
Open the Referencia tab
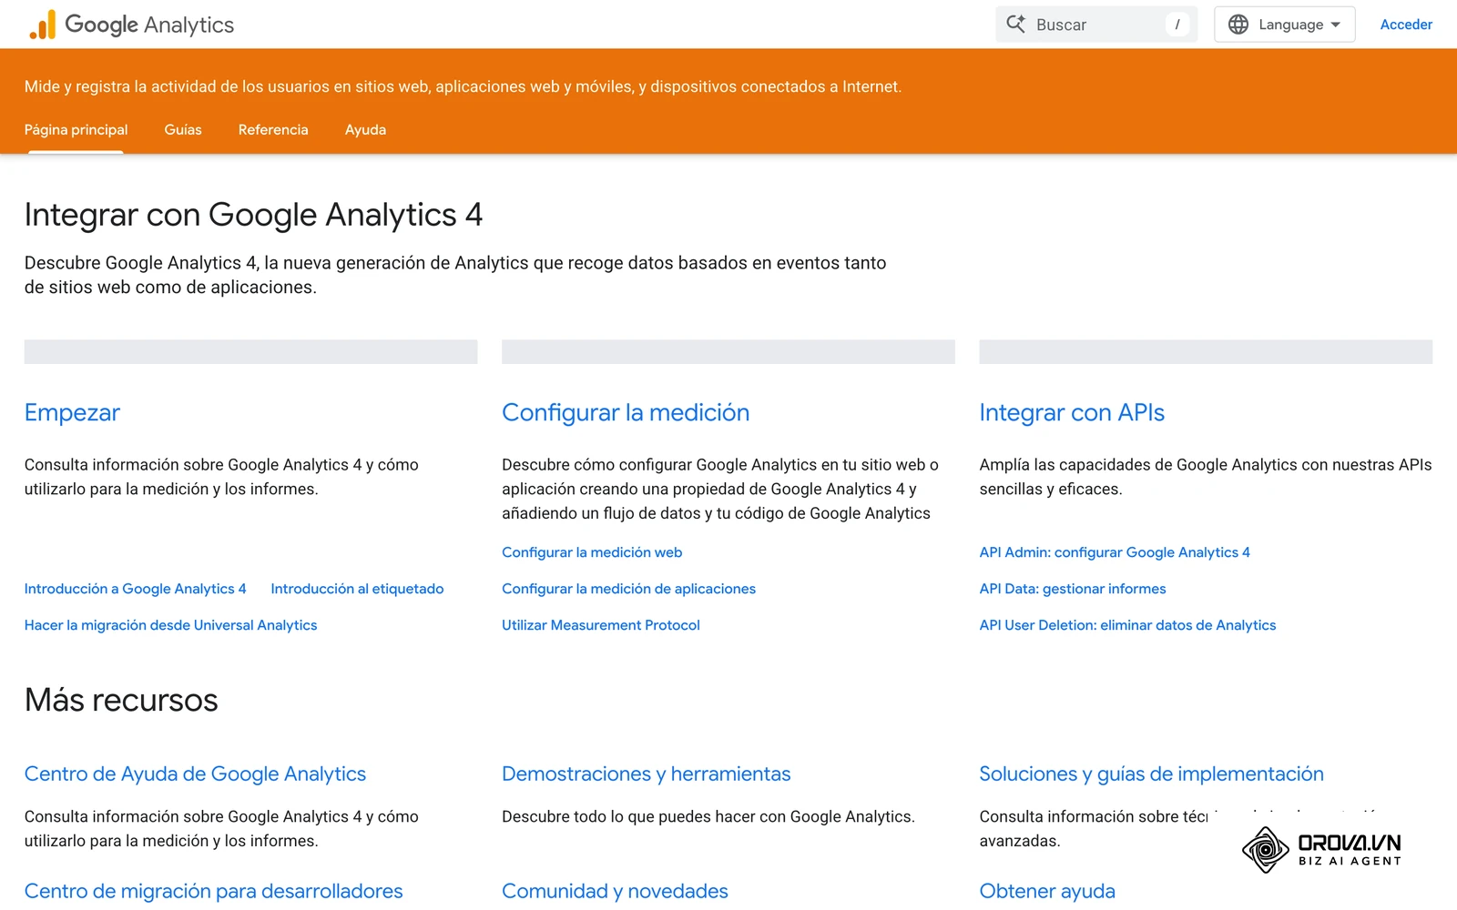pyautogui.click(x=273, y=130)
